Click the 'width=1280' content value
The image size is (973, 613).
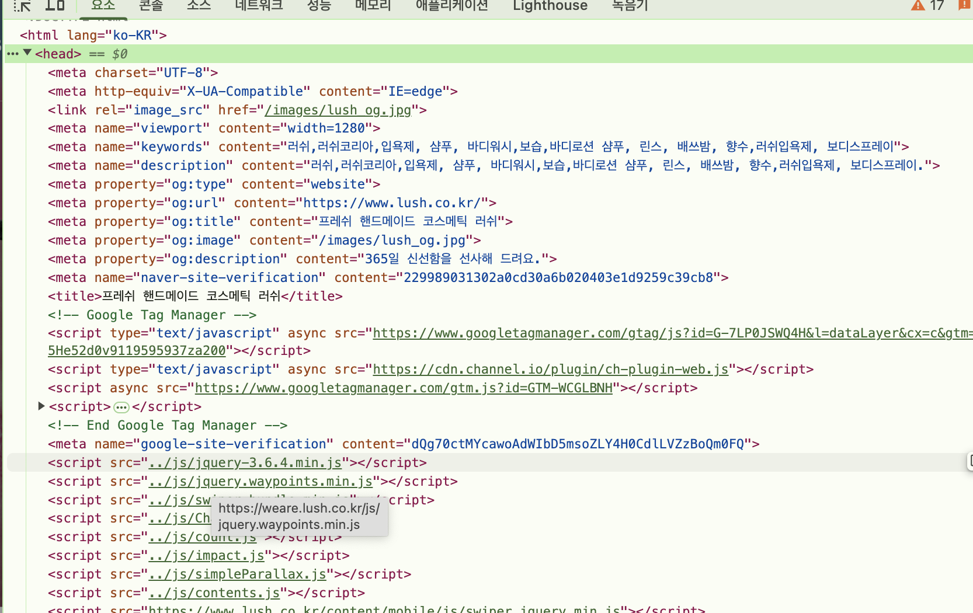tap(326, 128)
